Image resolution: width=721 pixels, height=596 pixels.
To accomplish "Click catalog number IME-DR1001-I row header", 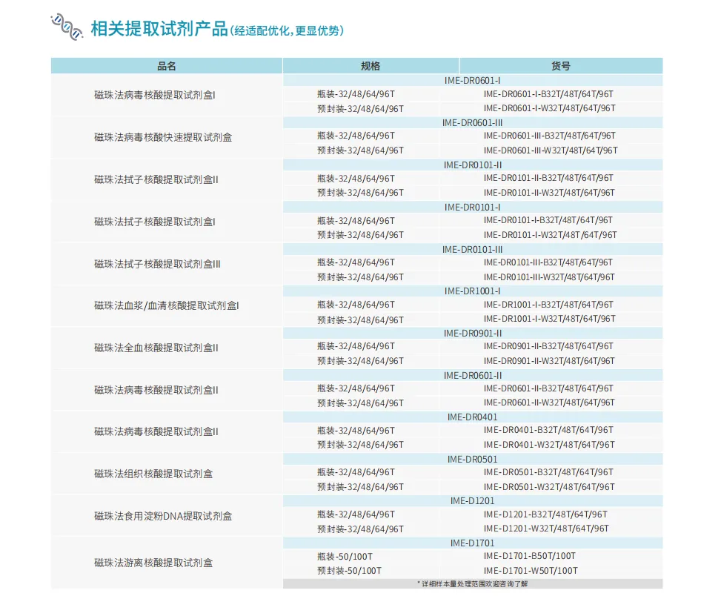I will pyautogui.click(x=472, y=291).
